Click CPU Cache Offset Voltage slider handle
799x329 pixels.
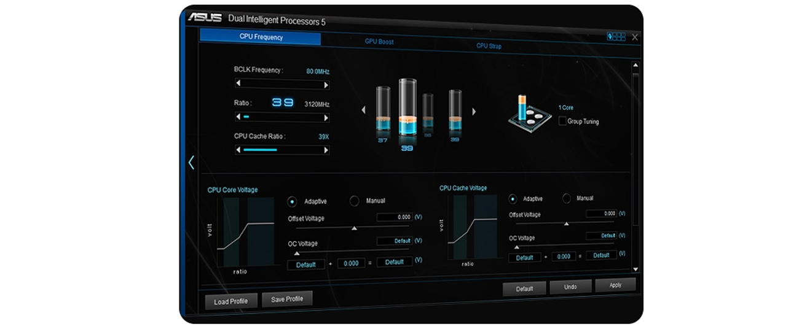pos(566,224)
